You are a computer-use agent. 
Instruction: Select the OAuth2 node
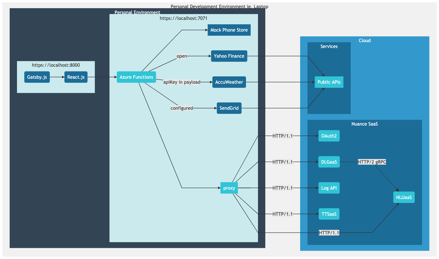click(329, 136)
